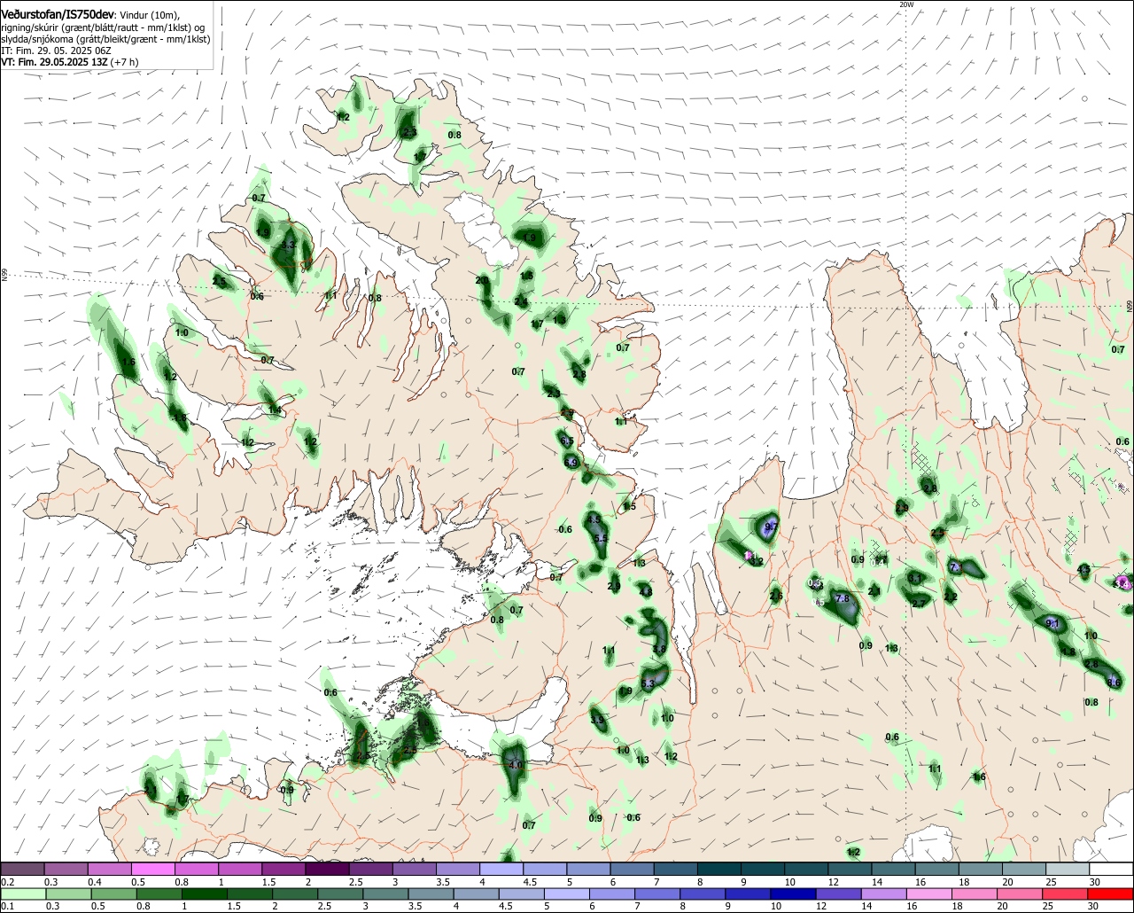Click the 4.0 precipitation value

[516, 764]
